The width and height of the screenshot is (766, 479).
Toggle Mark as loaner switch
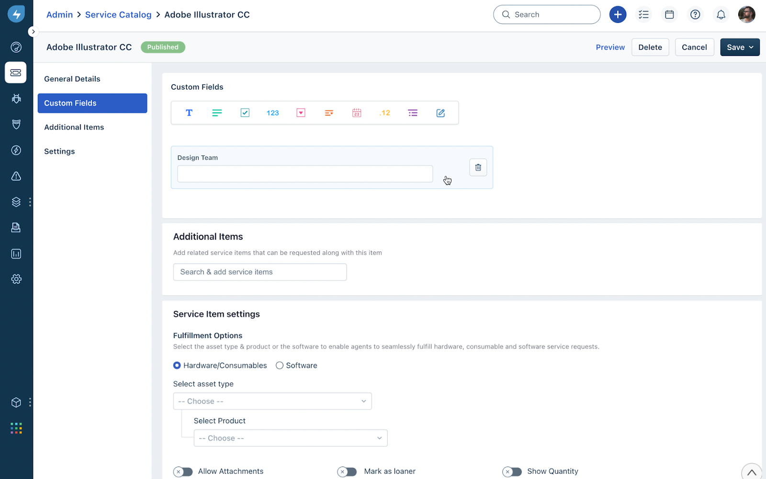pyautogui.click(x=347, y=472)
